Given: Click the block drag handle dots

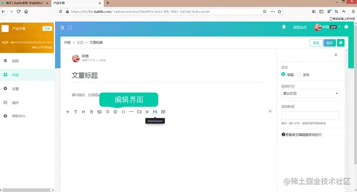Looking at the screenshot, I should (270, 111).
